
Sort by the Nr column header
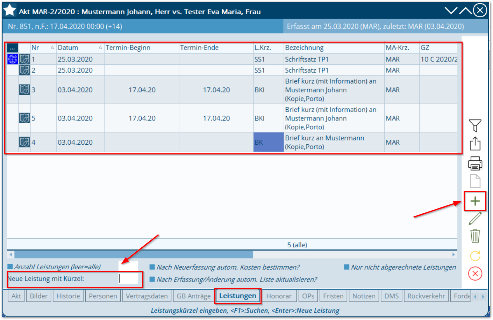tap(43, 48)
